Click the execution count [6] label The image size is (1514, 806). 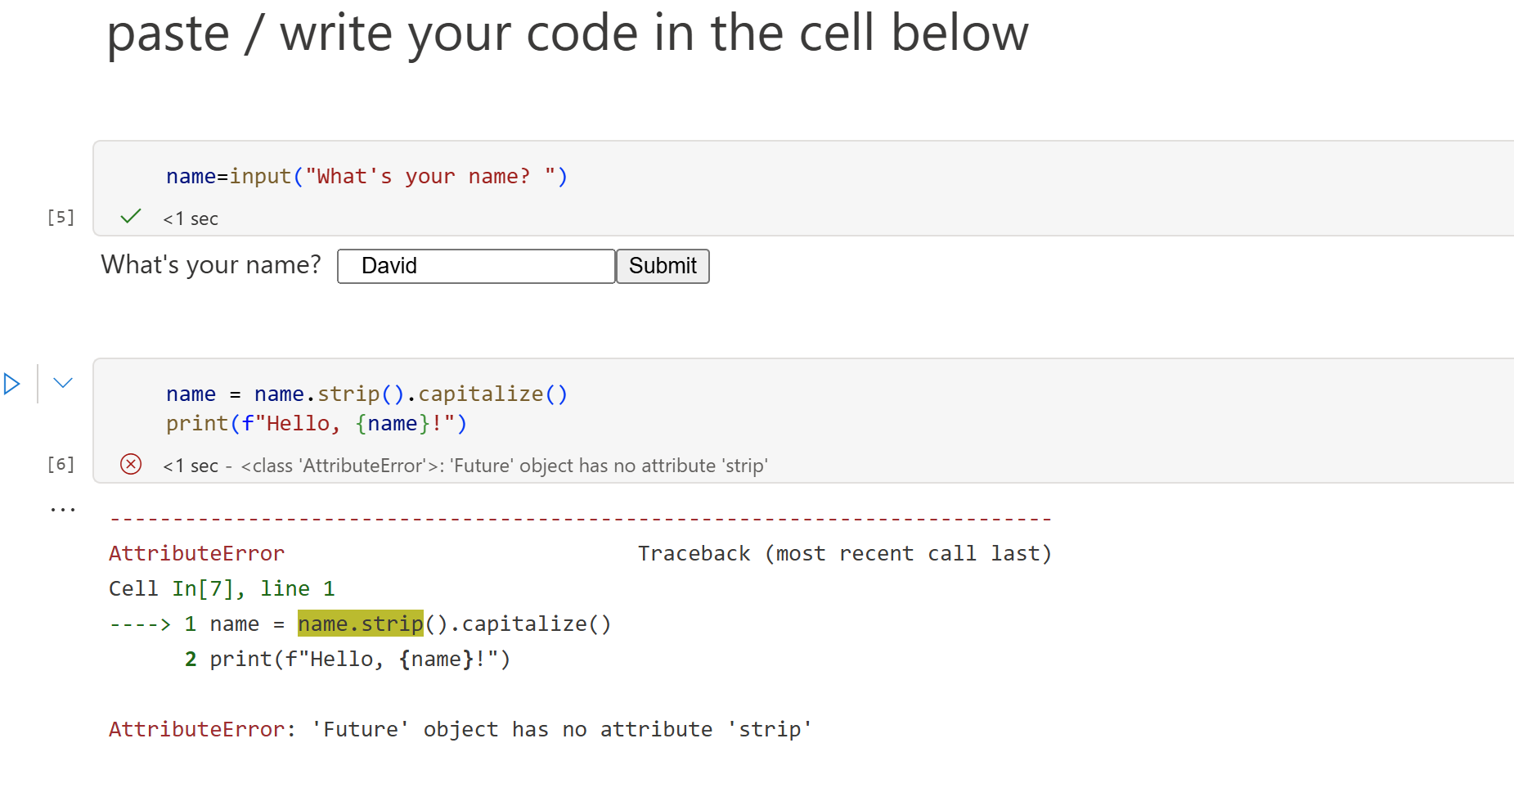[x=61, y=464]
